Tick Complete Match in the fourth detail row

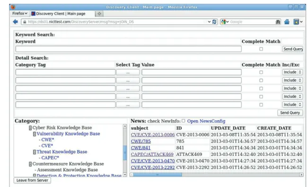tap(261, 96)
